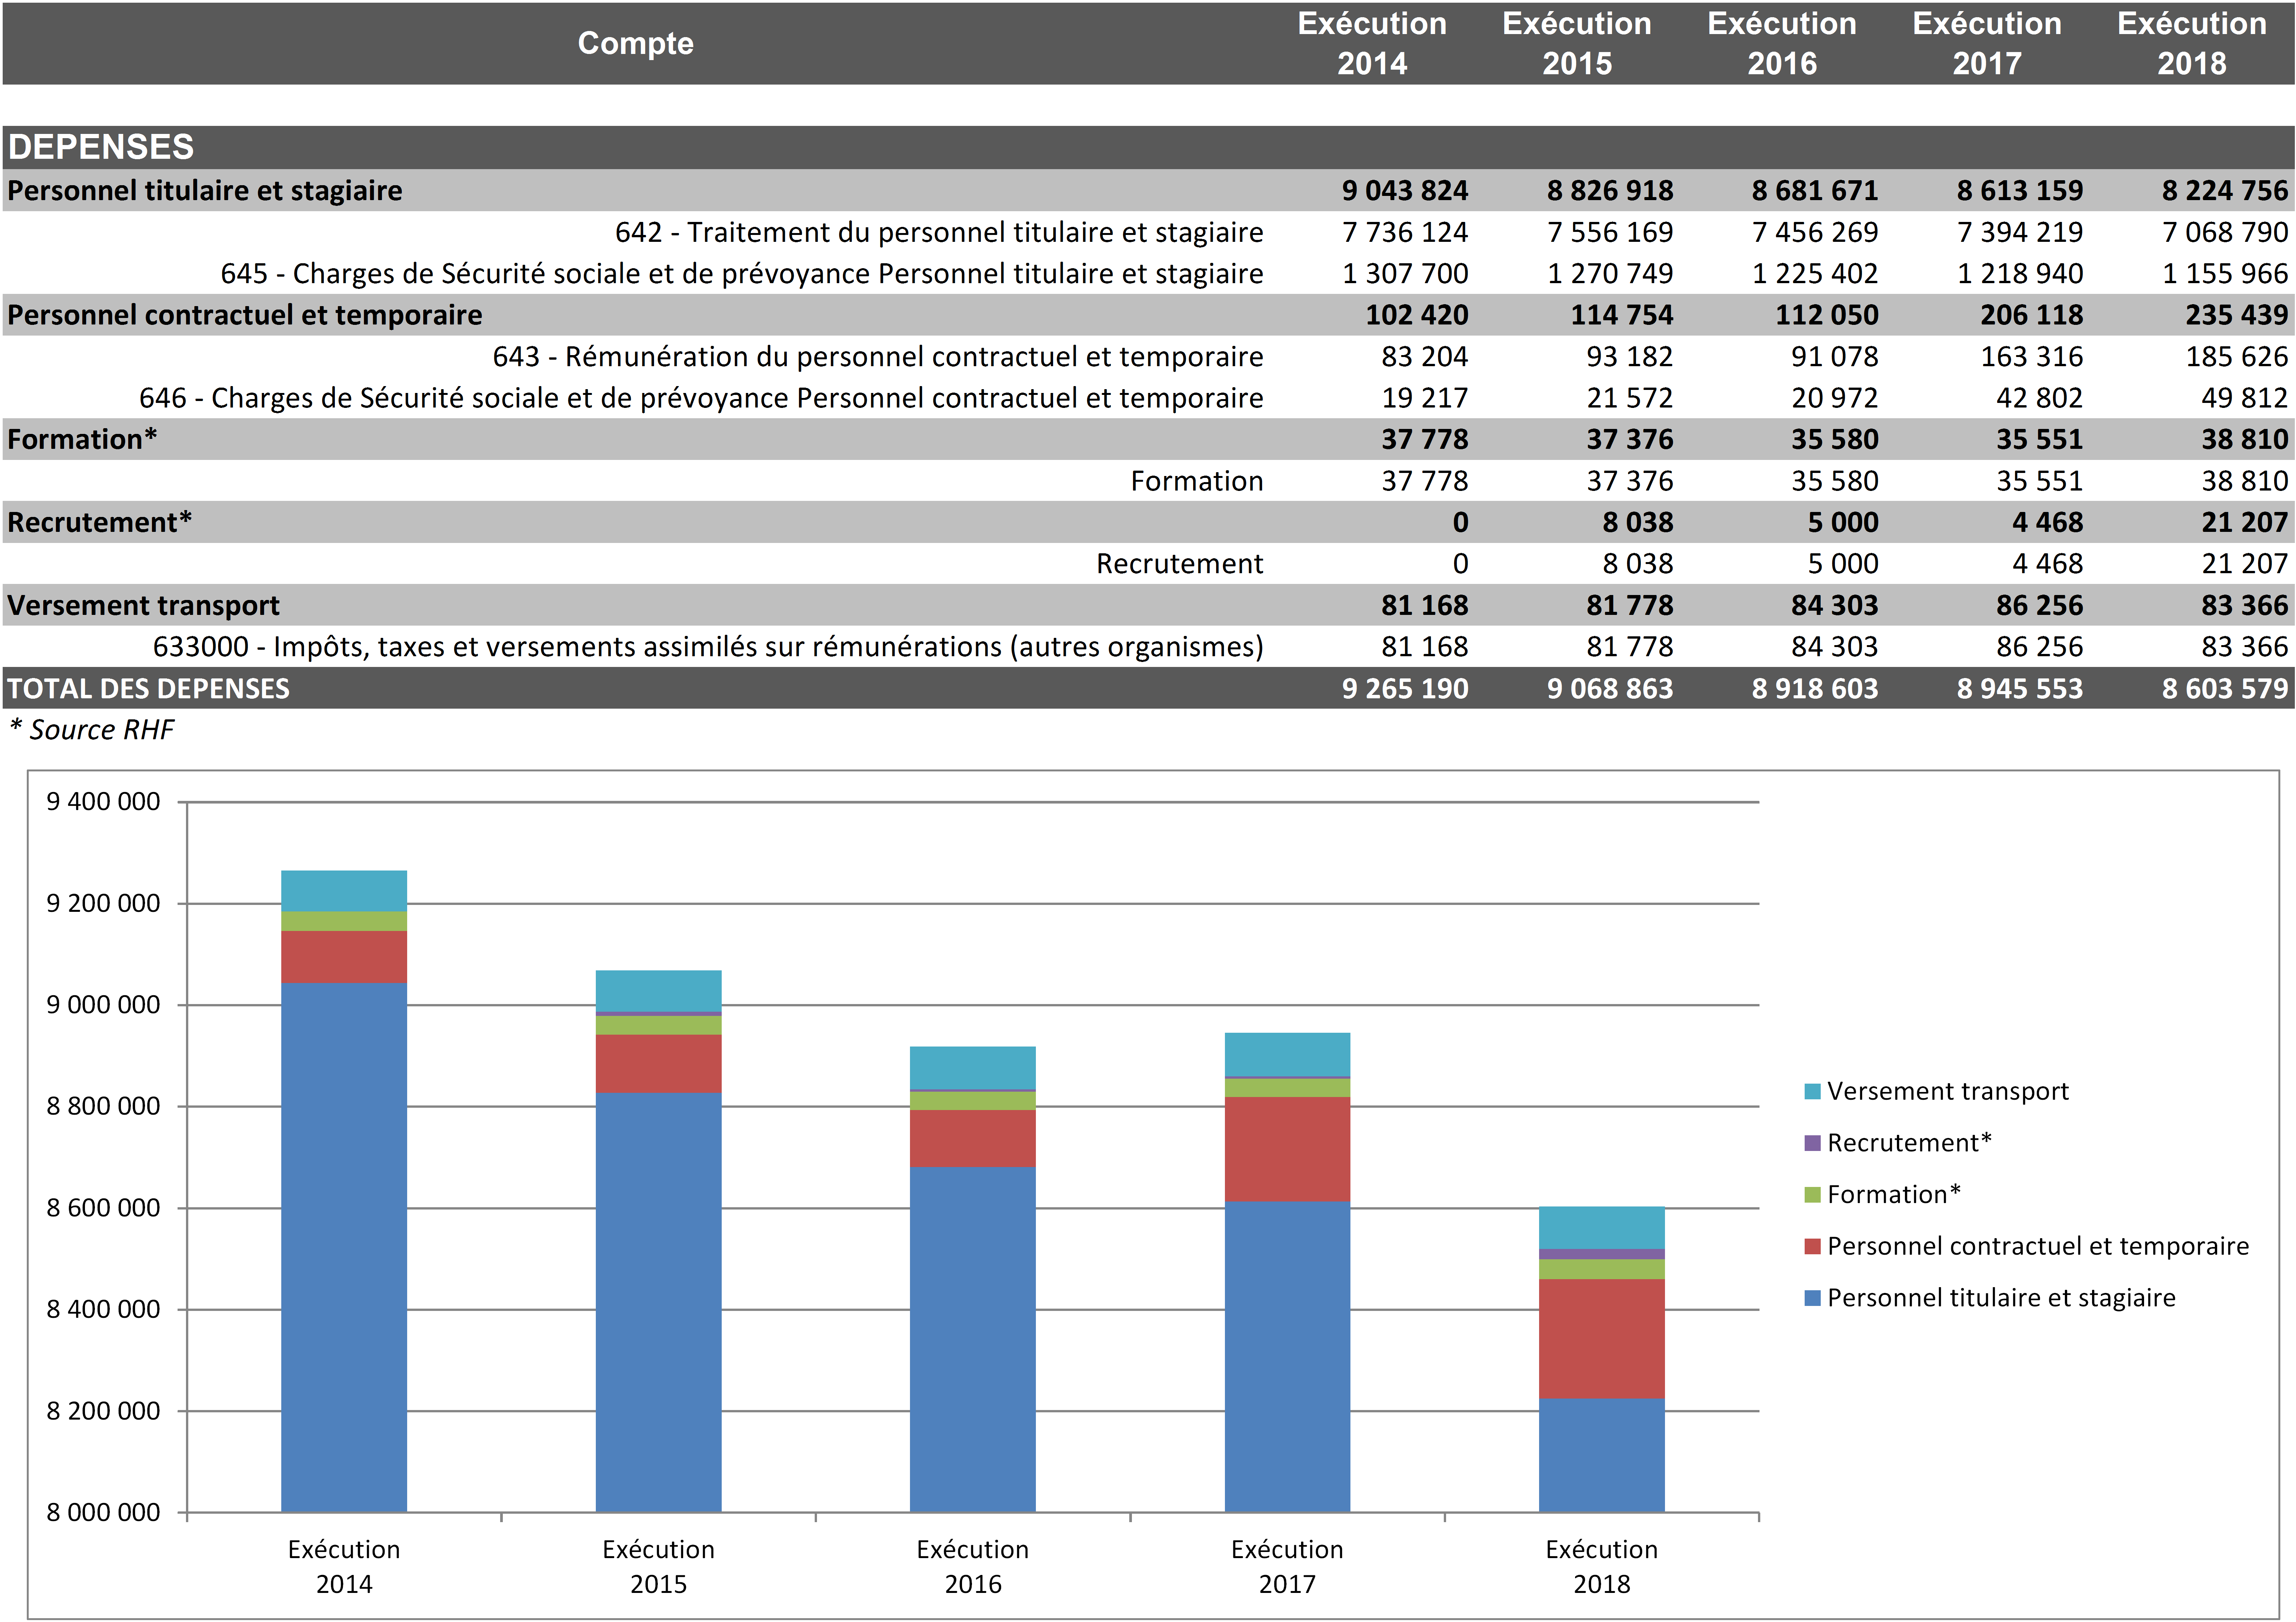This screenshot has height=1622, width=2296.
Task: Click the TOTAL DES DEPENSES row label
Action: click(148, 688)
